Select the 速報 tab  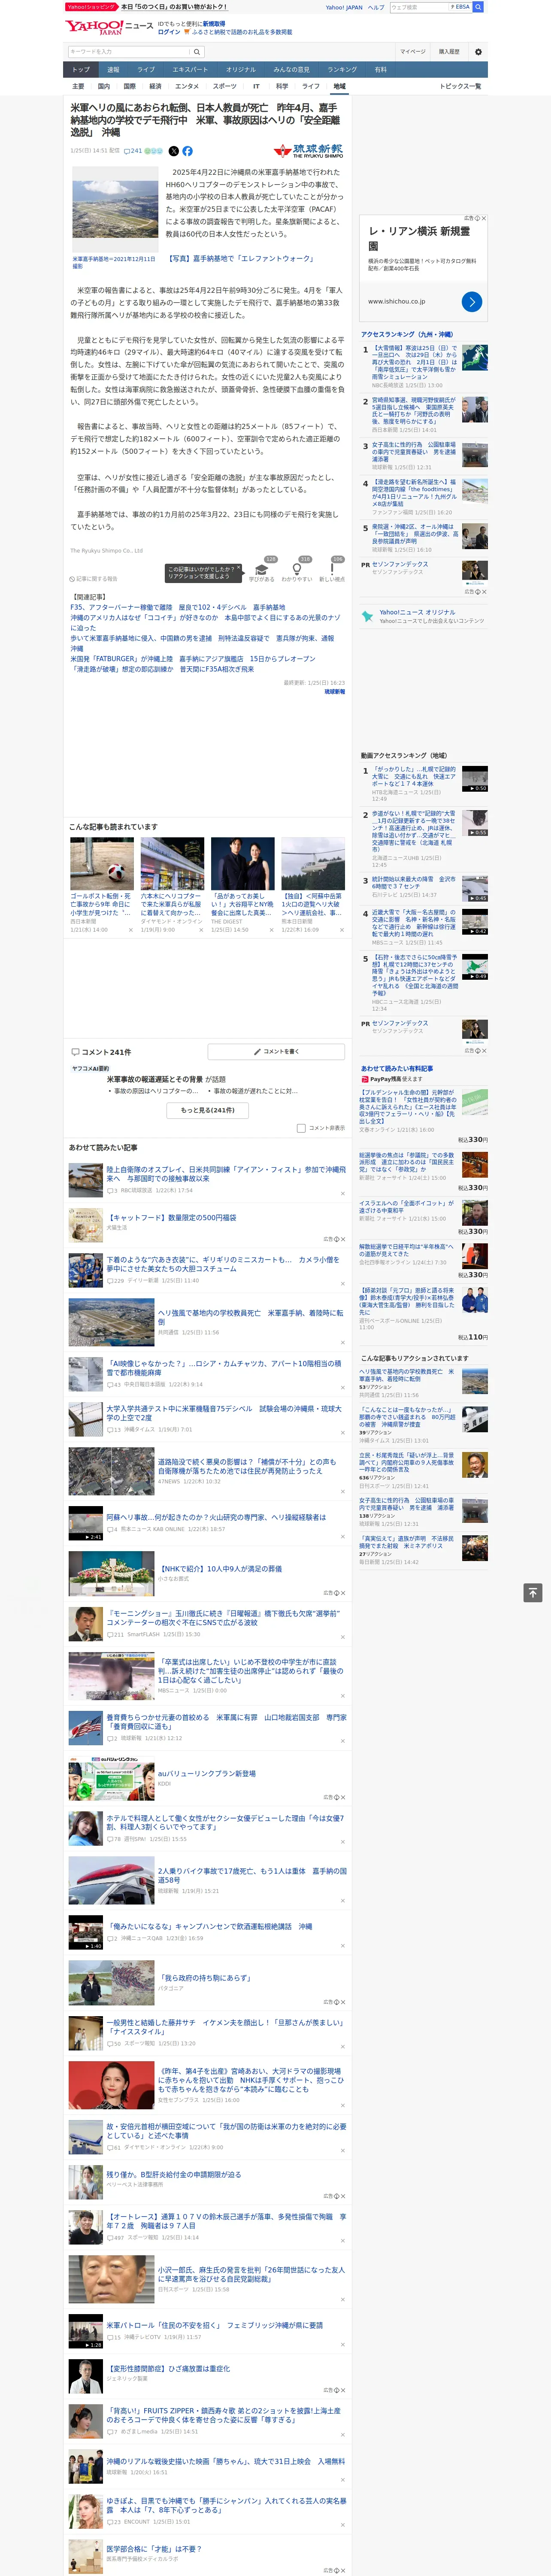[113, 70]
